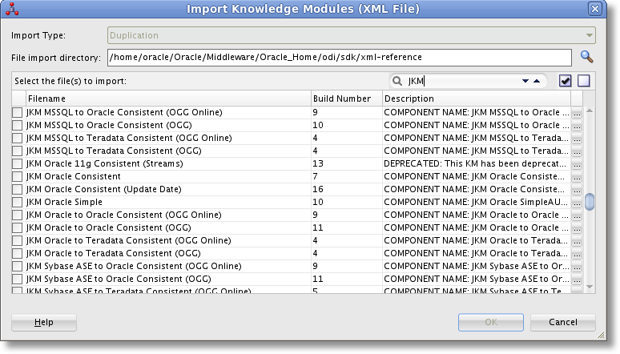Check JKM Sybase ASE to Oracle Consistent (OGG)

pos(17,279)
